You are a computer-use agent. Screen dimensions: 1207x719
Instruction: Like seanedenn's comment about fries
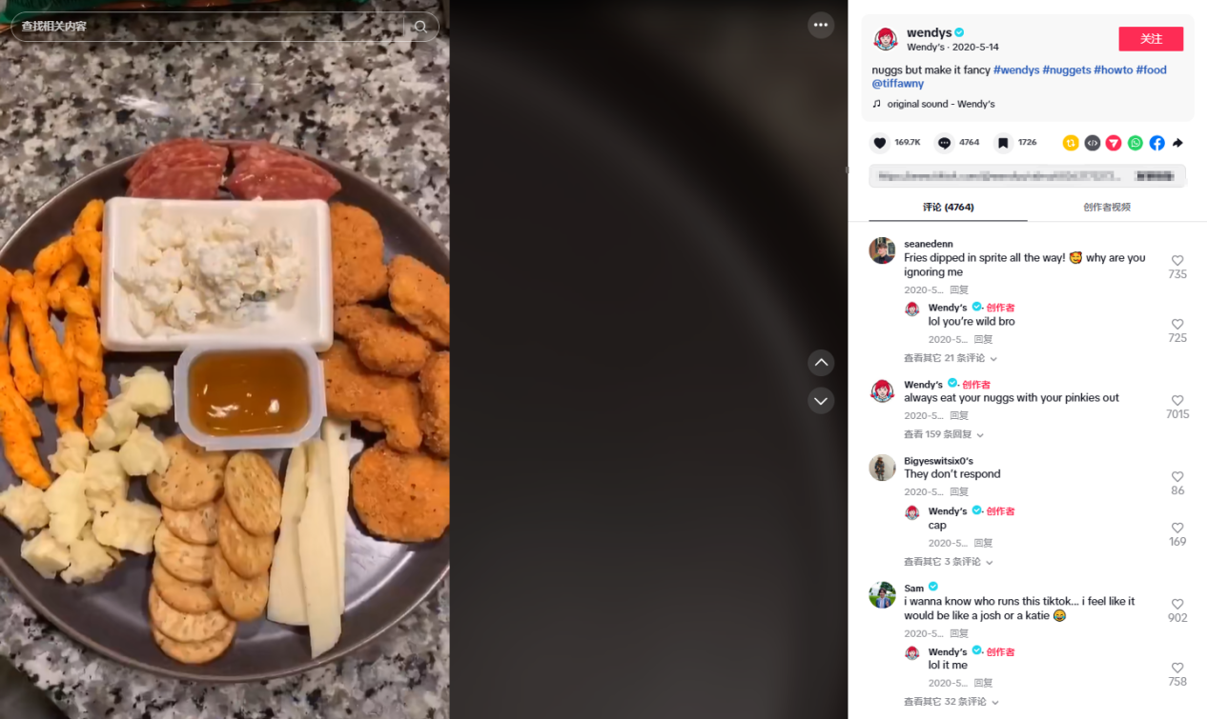tap(1177, 260)
